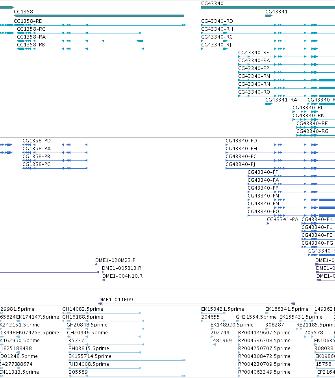Select protein CG43340-PO
335x378 pixels.
pyautogui.click(x=263, y=211)
